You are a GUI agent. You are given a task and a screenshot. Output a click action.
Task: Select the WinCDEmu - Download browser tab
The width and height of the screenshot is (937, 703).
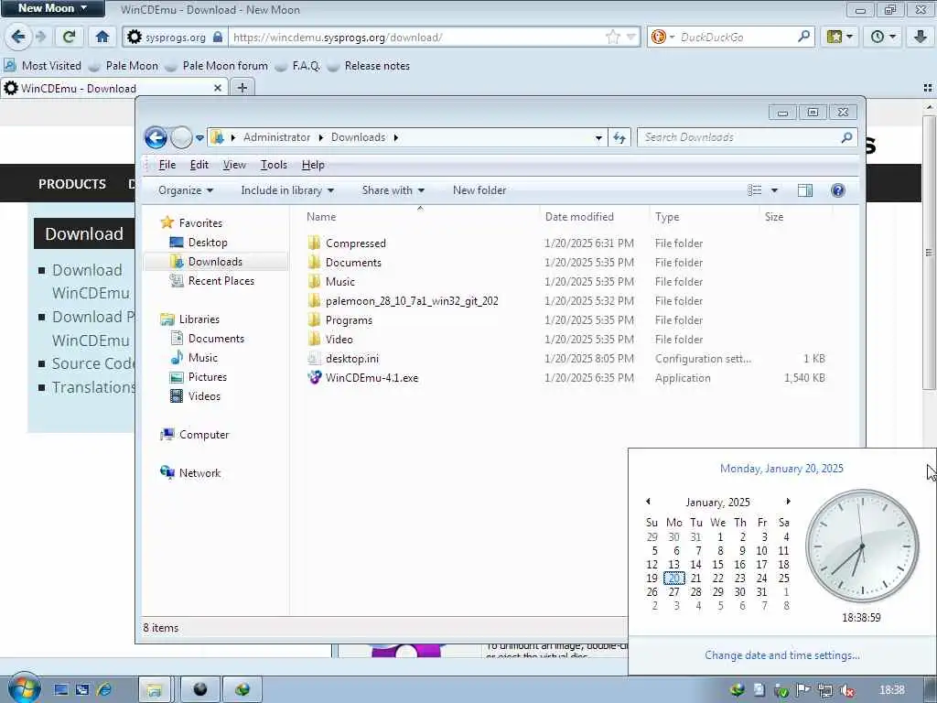113,88
